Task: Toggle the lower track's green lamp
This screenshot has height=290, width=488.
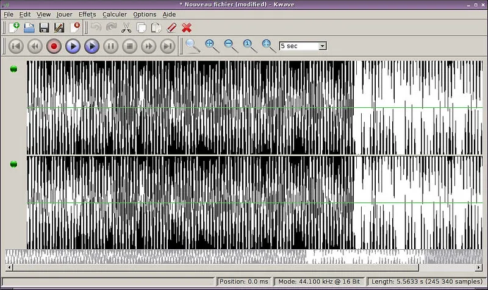Action: click(x=13, y=164)
